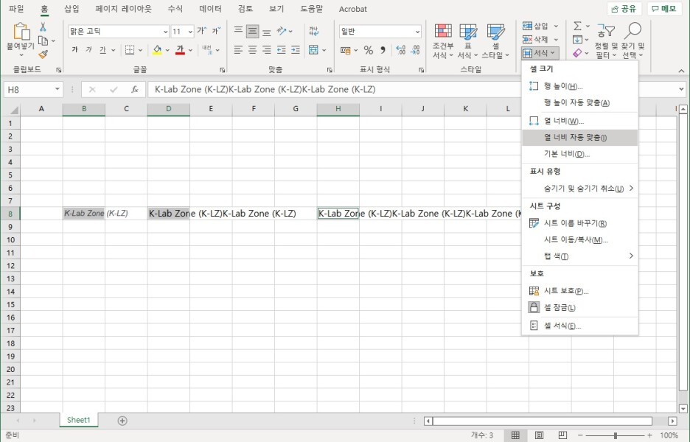Open the font size dropdown

[190, 32]
